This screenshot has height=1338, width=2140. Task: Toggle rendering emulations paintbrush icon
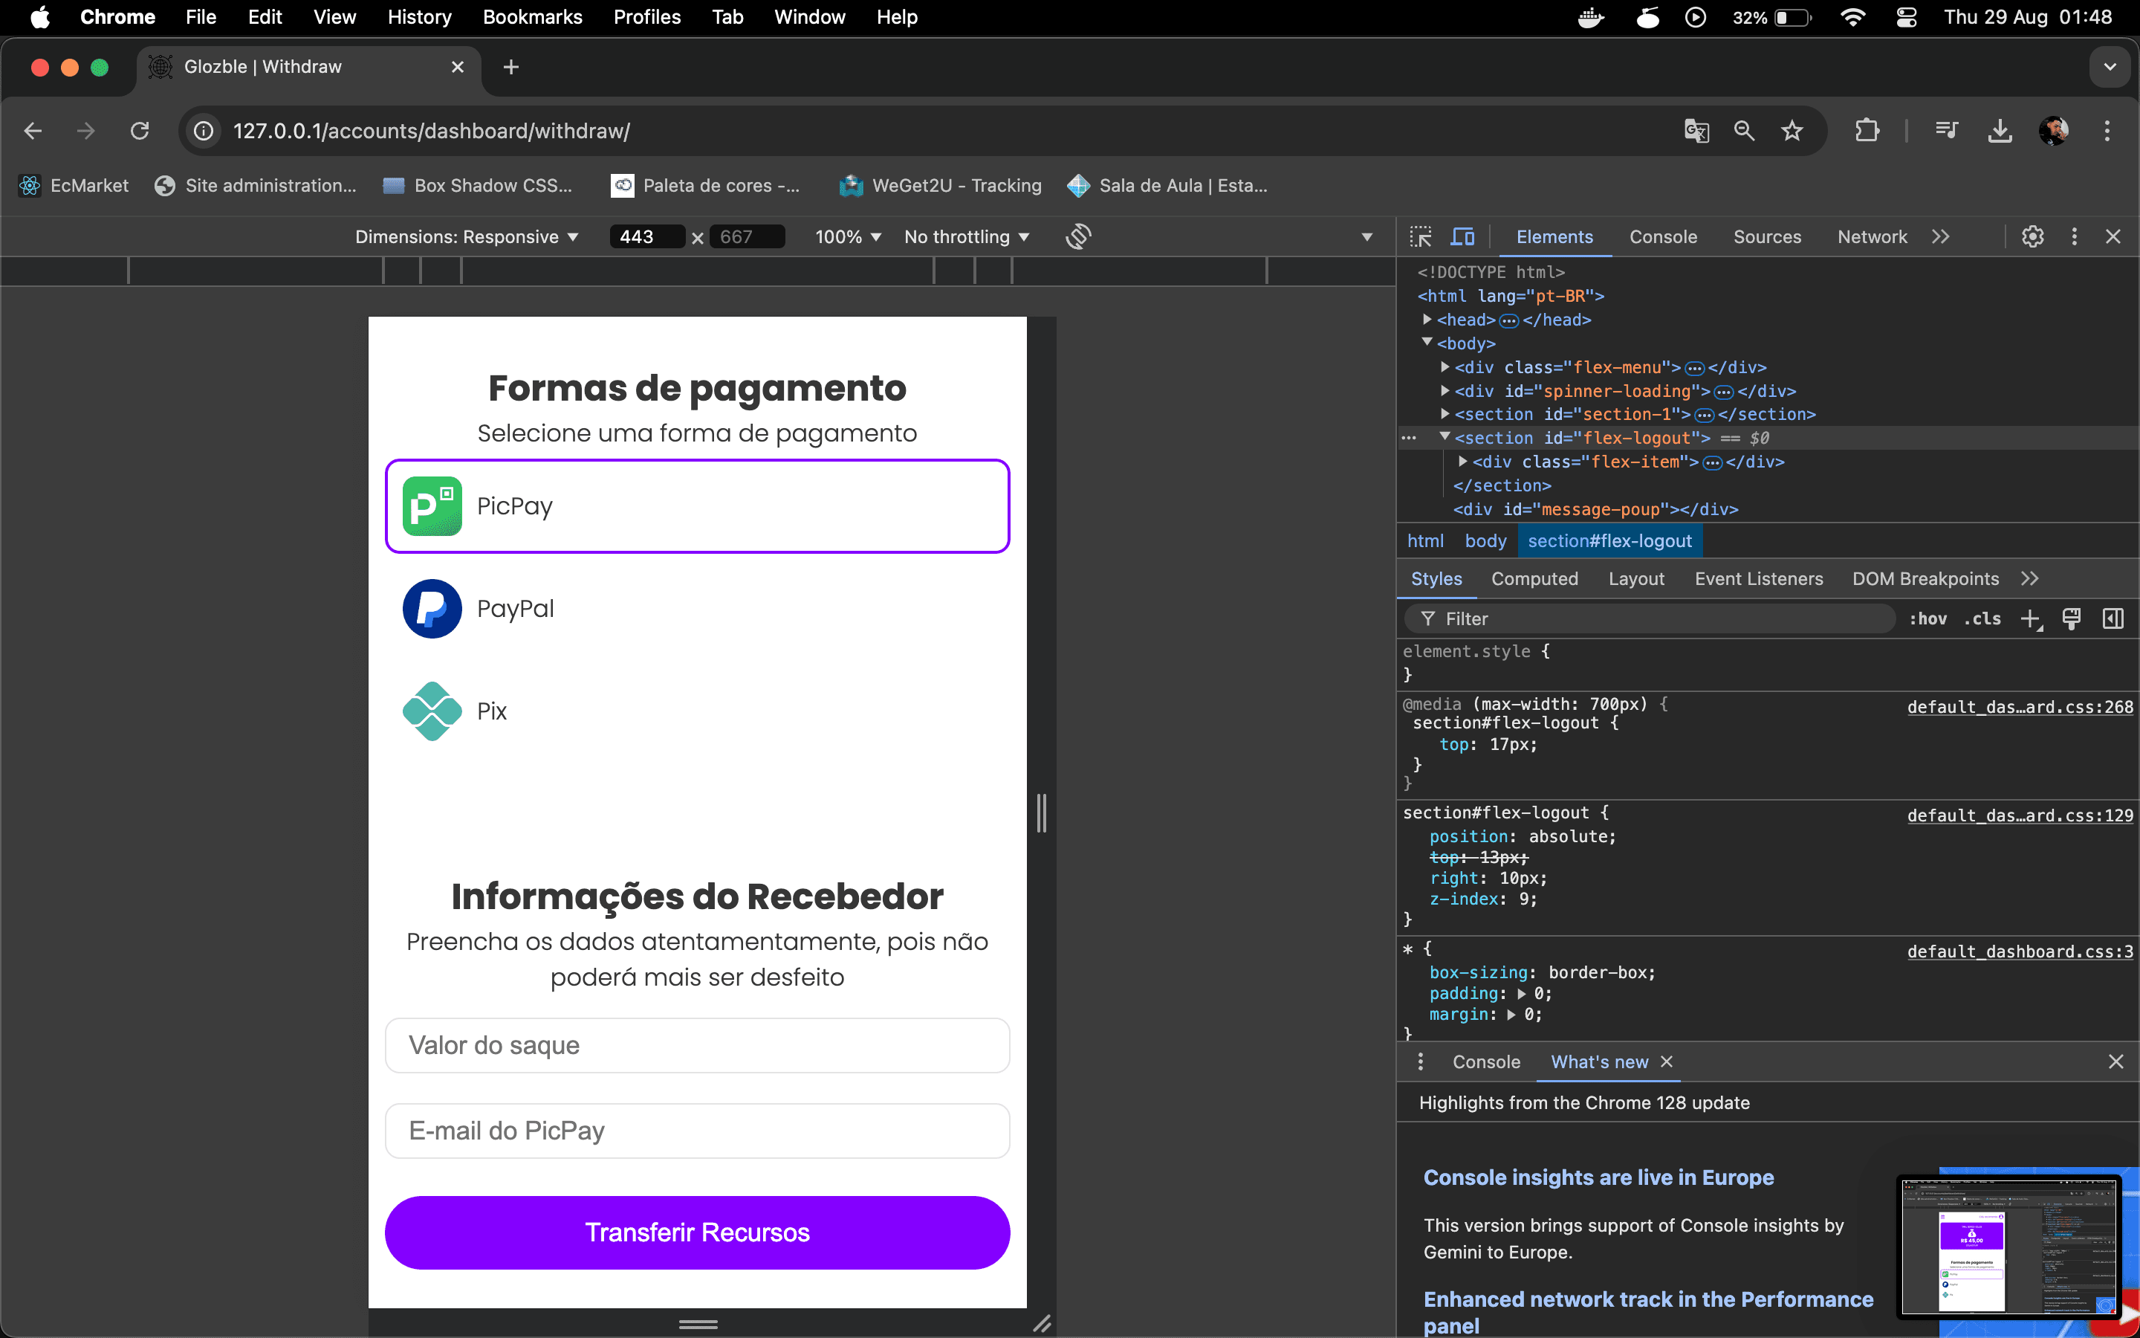pos(2071,619)
